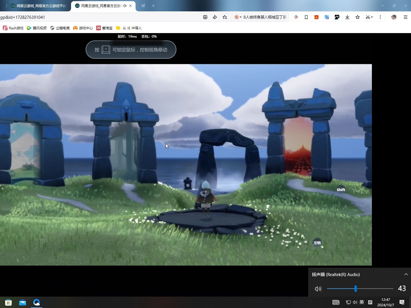Open the 爱淘宝 bookmark
411x308 pixels.
click(x=104, y=28)
